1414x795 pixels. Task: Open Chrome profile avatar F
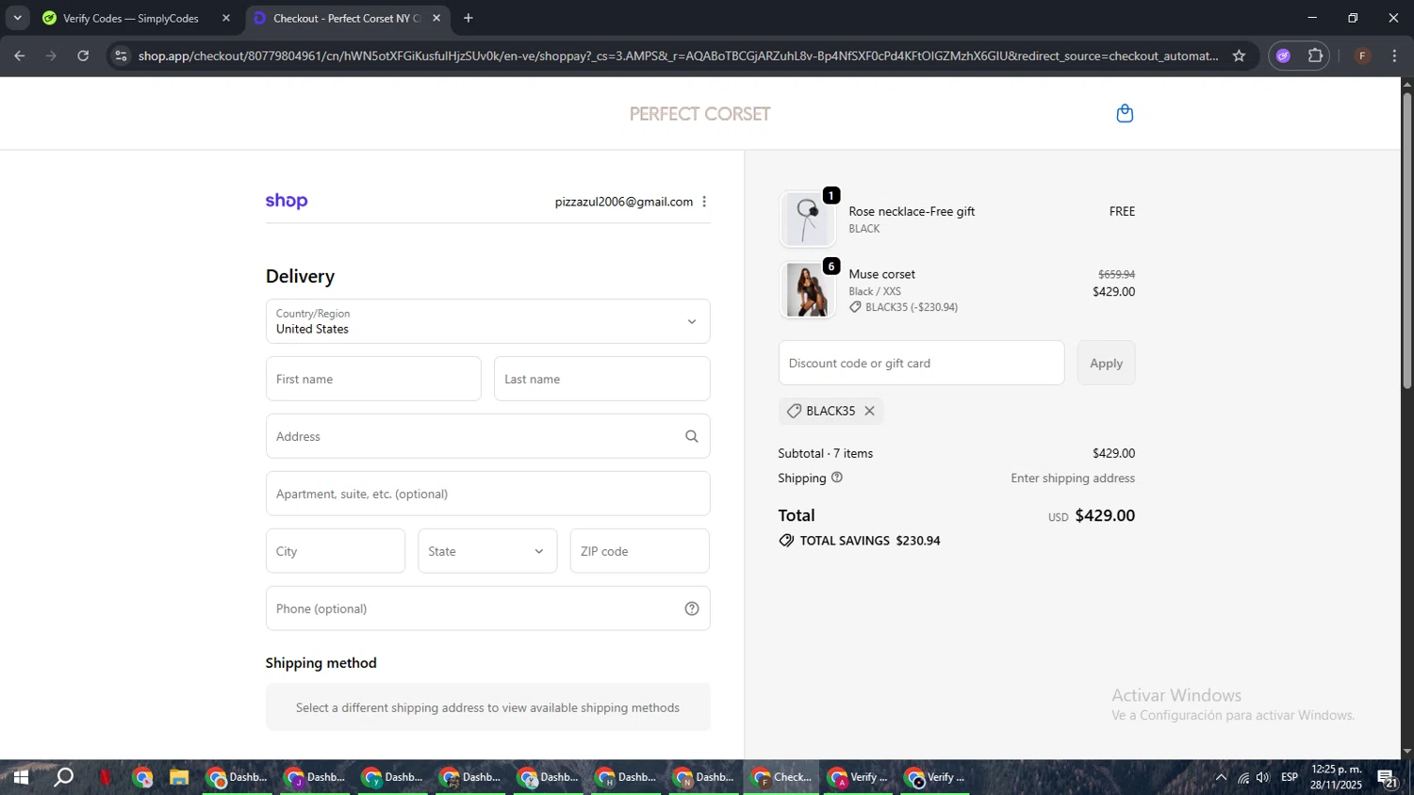point(1362,56)
